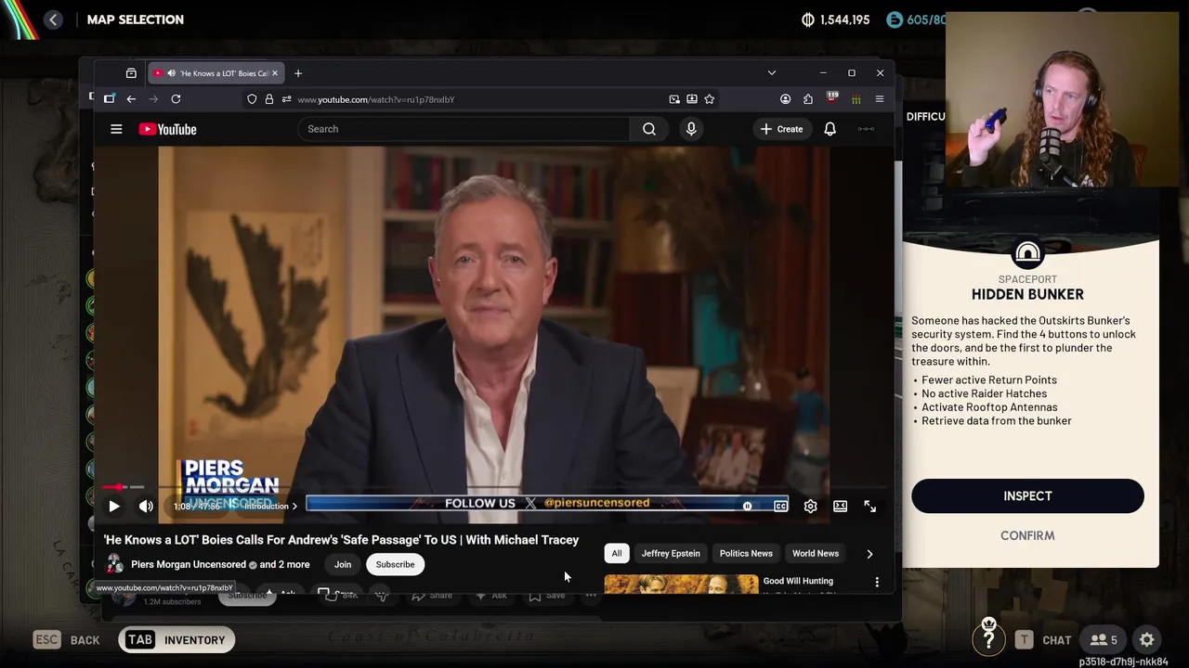Open the game Inventory tab
Screen dimensions: 1189x668
pyautogui.click(x=176, y=639)
